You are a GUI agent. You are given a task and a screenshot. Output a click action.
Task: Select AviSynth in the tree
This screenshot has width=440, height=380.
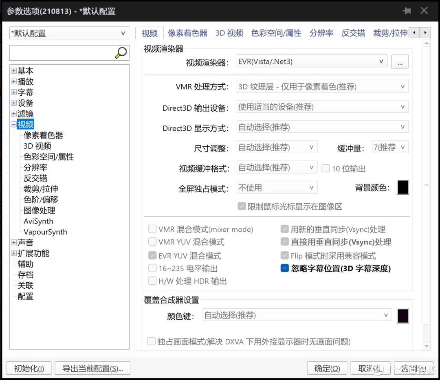pyautogui.click(x=38, y=221)
